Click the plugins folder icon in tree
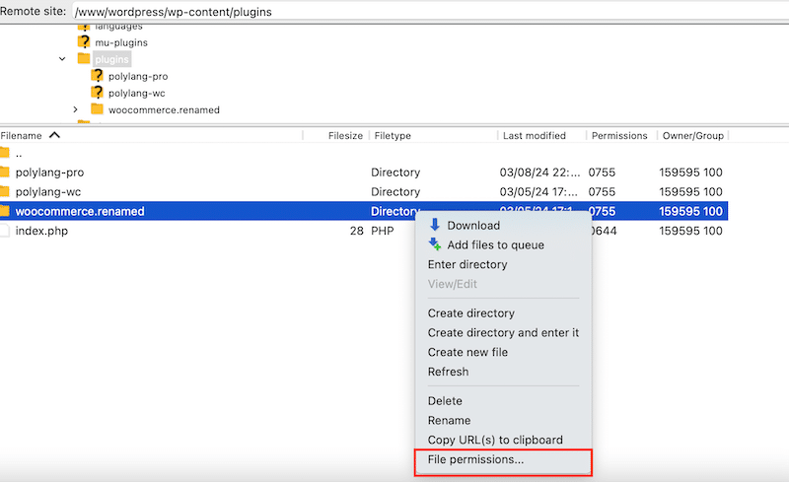The width and height of the screenshot is (789, 482). tap(84, 59)
